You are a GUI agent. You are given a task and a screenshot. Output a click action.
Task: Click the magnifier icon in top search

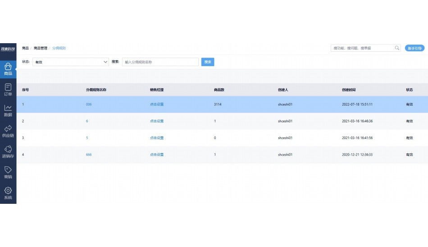397,48
